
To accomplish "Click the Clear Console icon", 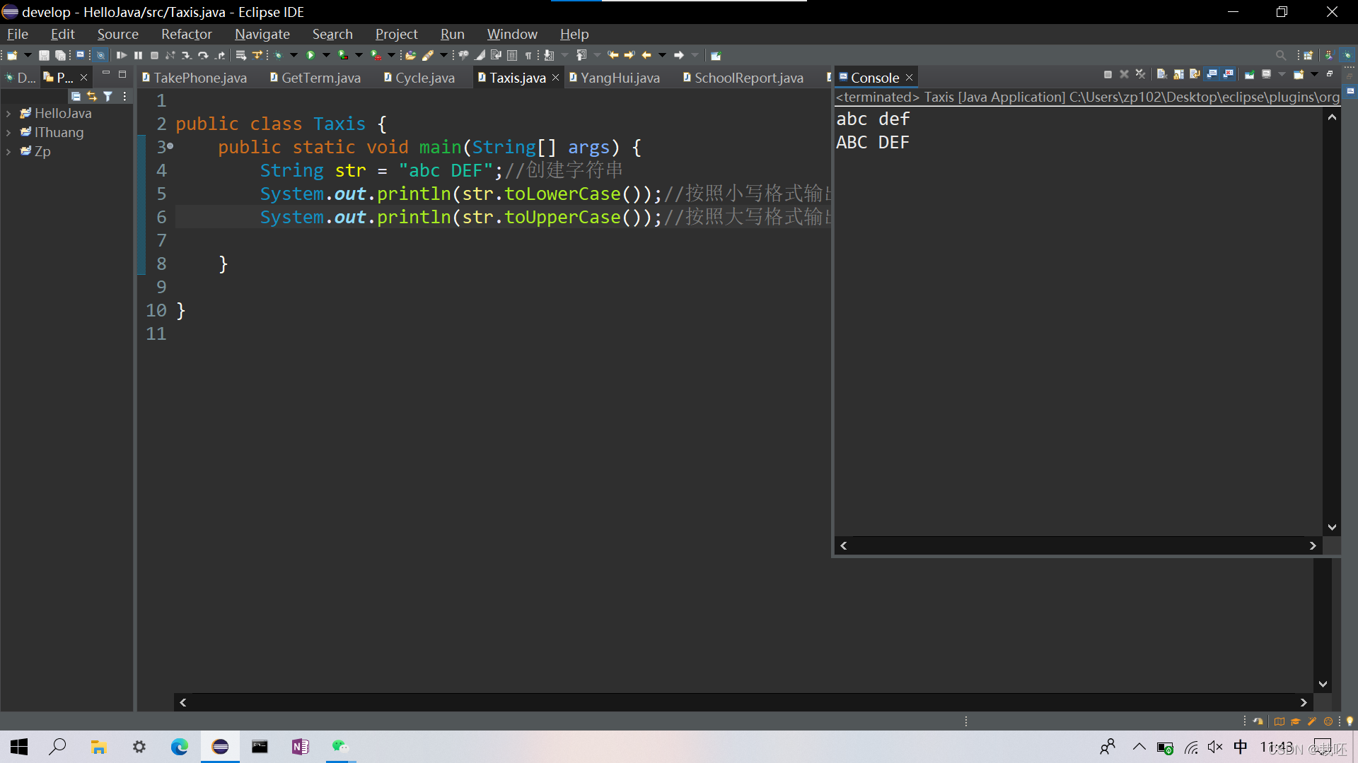I will click(x=1161, y=74).
